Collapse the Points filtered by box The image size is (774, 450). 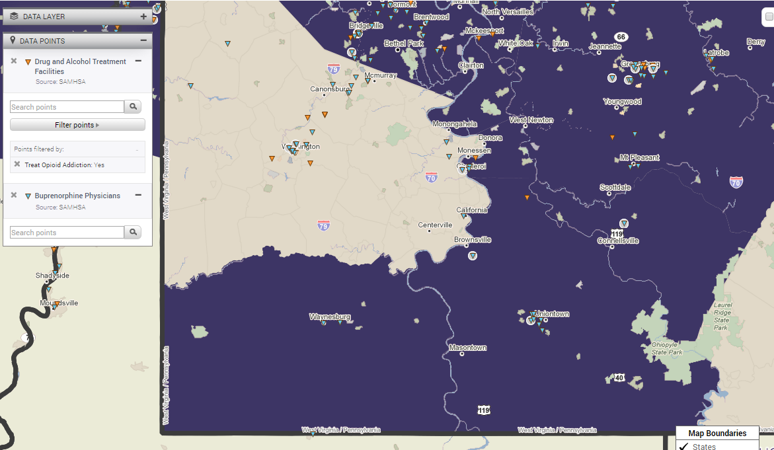tap(137, 149)
